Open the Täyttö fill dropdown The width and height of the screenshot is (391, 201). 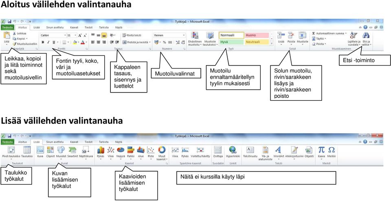pyautogui.click(x=319, y=39)
